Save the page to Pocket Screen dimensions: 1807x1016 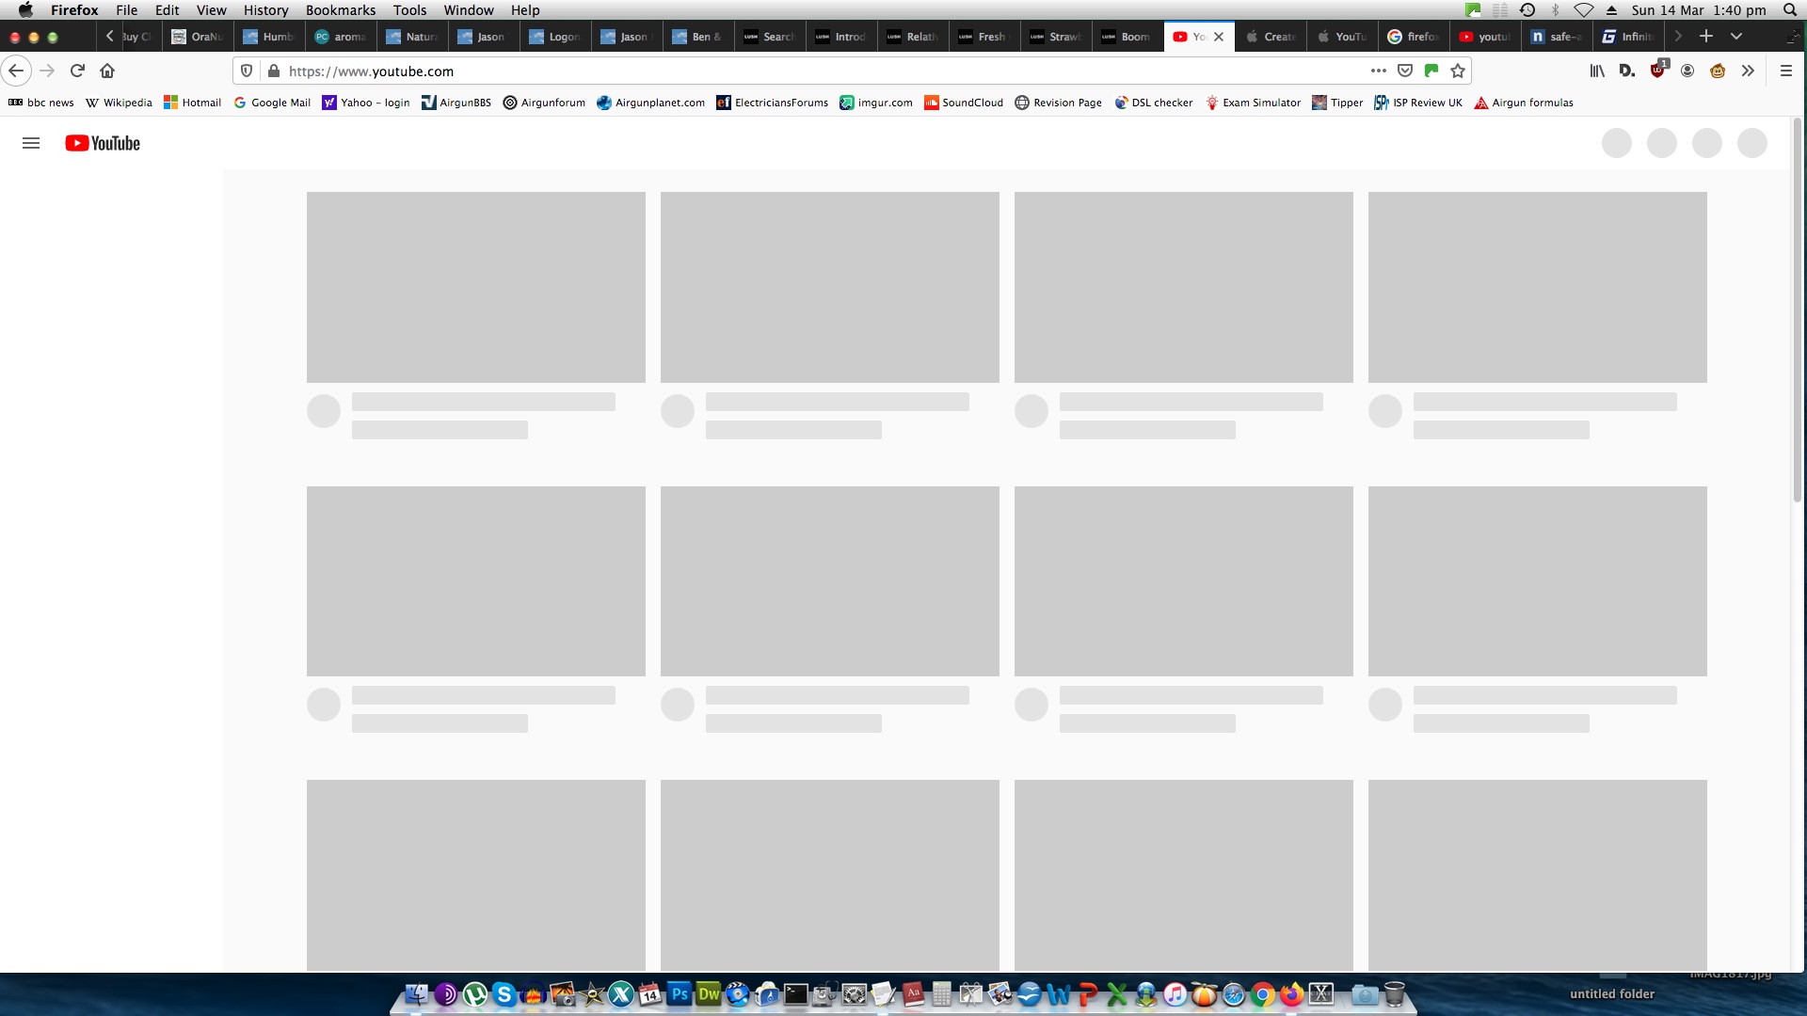pos(1405,71)
